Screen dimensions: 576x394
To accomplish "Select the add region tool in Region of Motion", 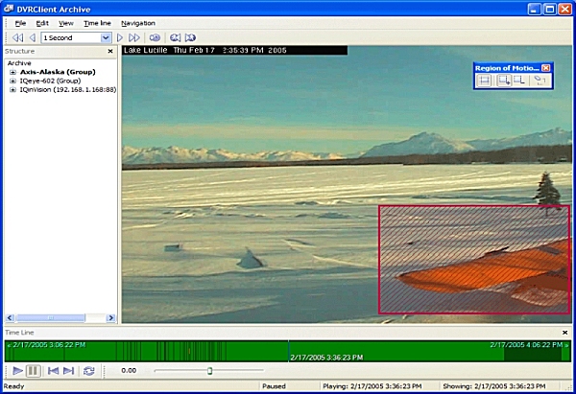I will (503, 81).
